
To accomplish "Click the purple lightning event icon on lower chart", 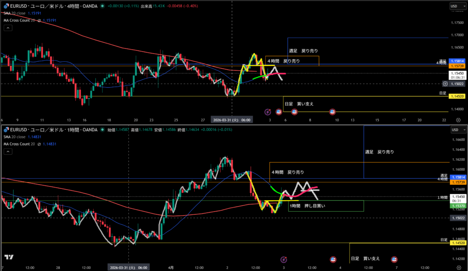I will coord(283,260).
